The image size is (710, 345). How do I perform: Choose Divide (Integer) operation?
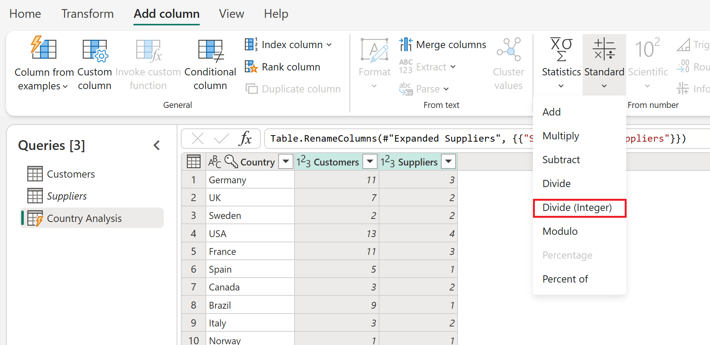click(577, 208)
